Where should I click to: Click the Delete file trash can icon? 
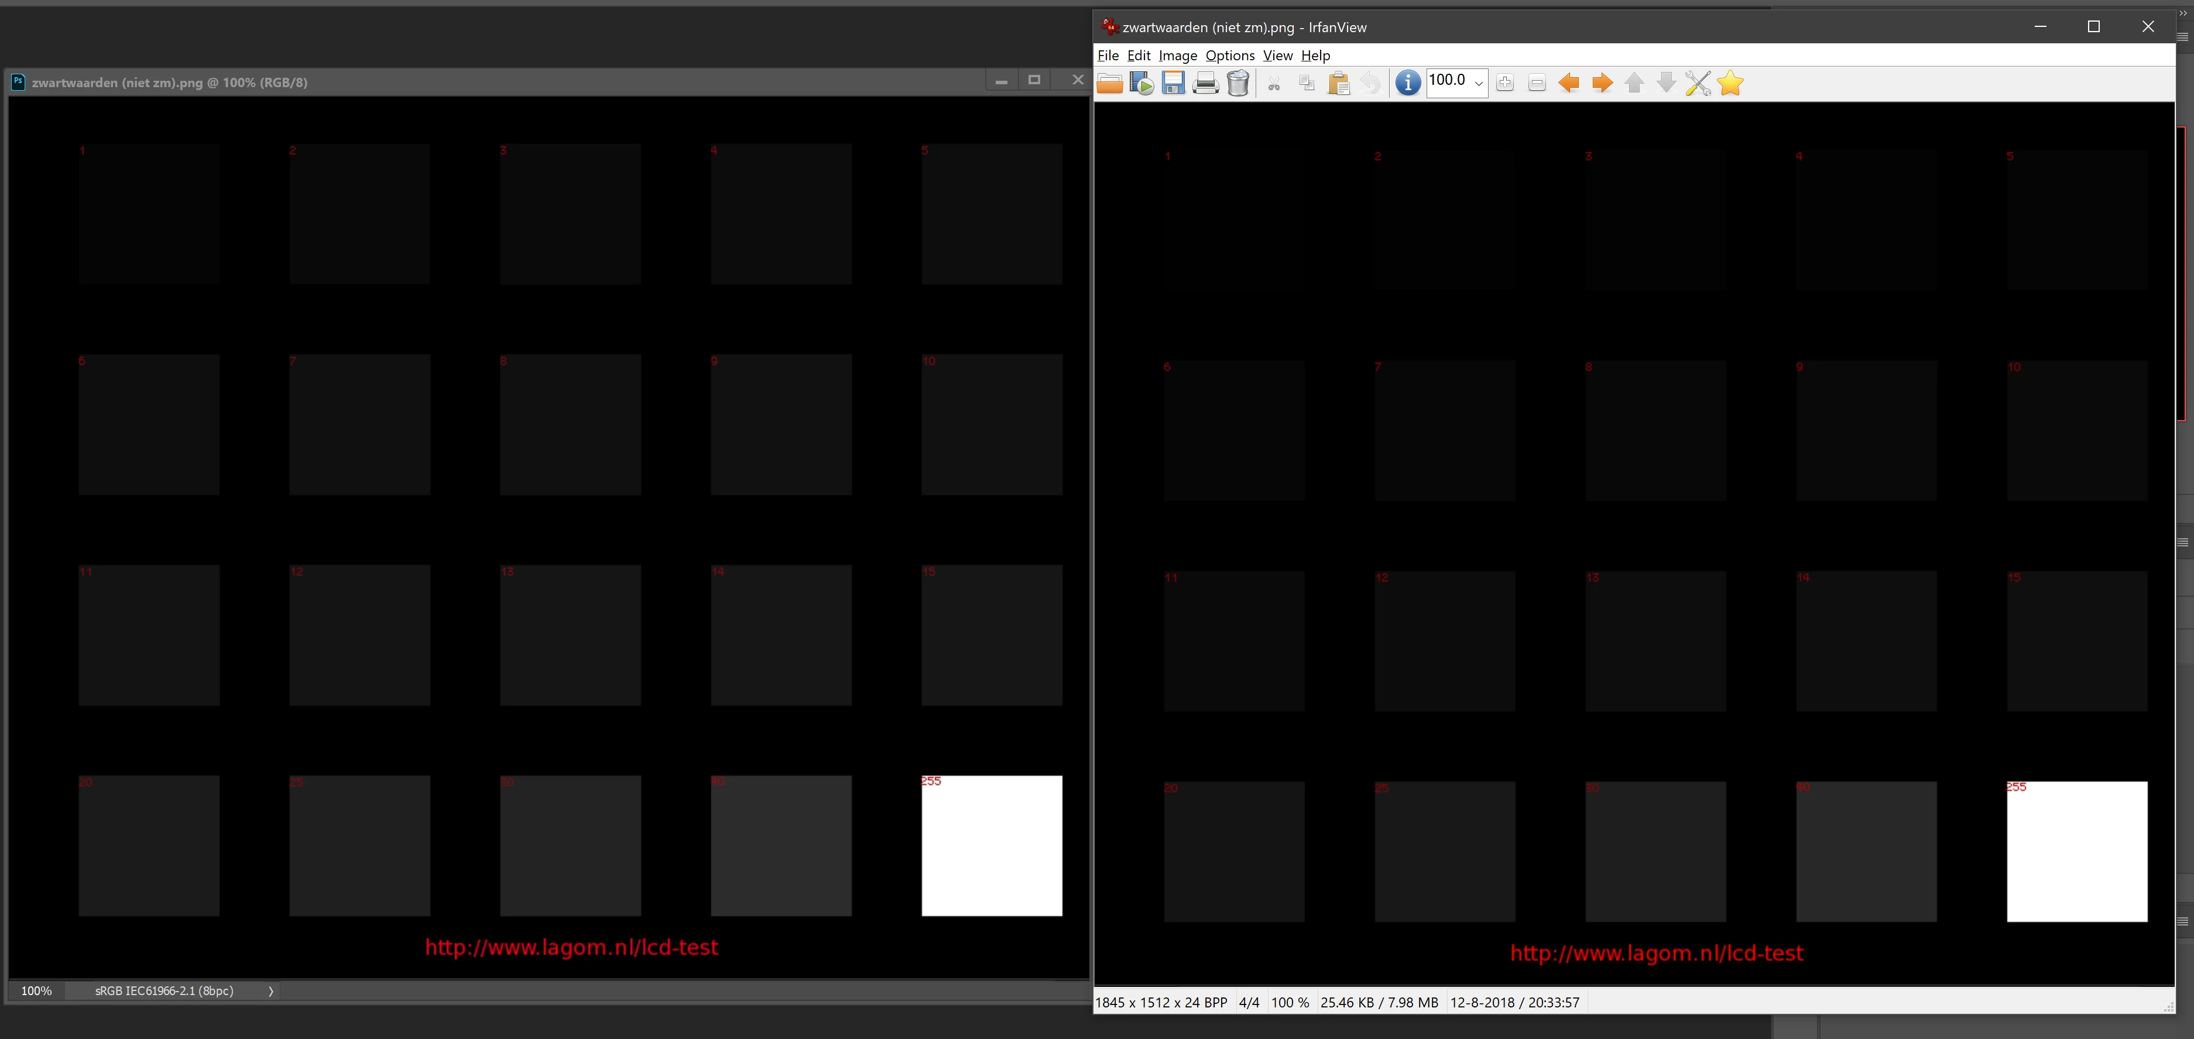1237,84
